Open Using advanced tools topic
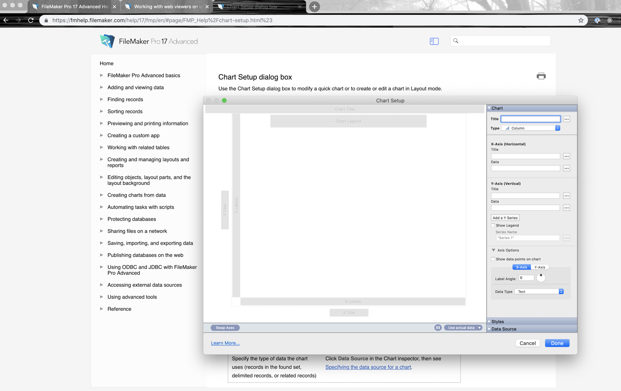The height and width of the screenshot is (391, 621). click(x=132, y=297)
